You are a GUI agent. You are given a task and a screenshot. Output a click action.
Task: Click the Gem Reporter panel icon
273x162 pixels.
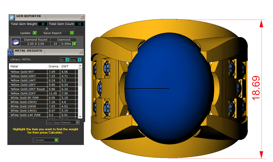point(12,17)
